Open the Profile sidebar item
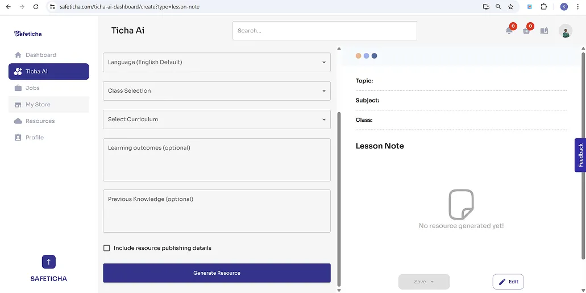 (x=48, y=137)
